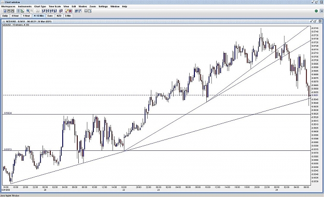Click the blue document icon in toolbar
The height and width of the screenshot is (197, 324).
(x=5, y=11)
